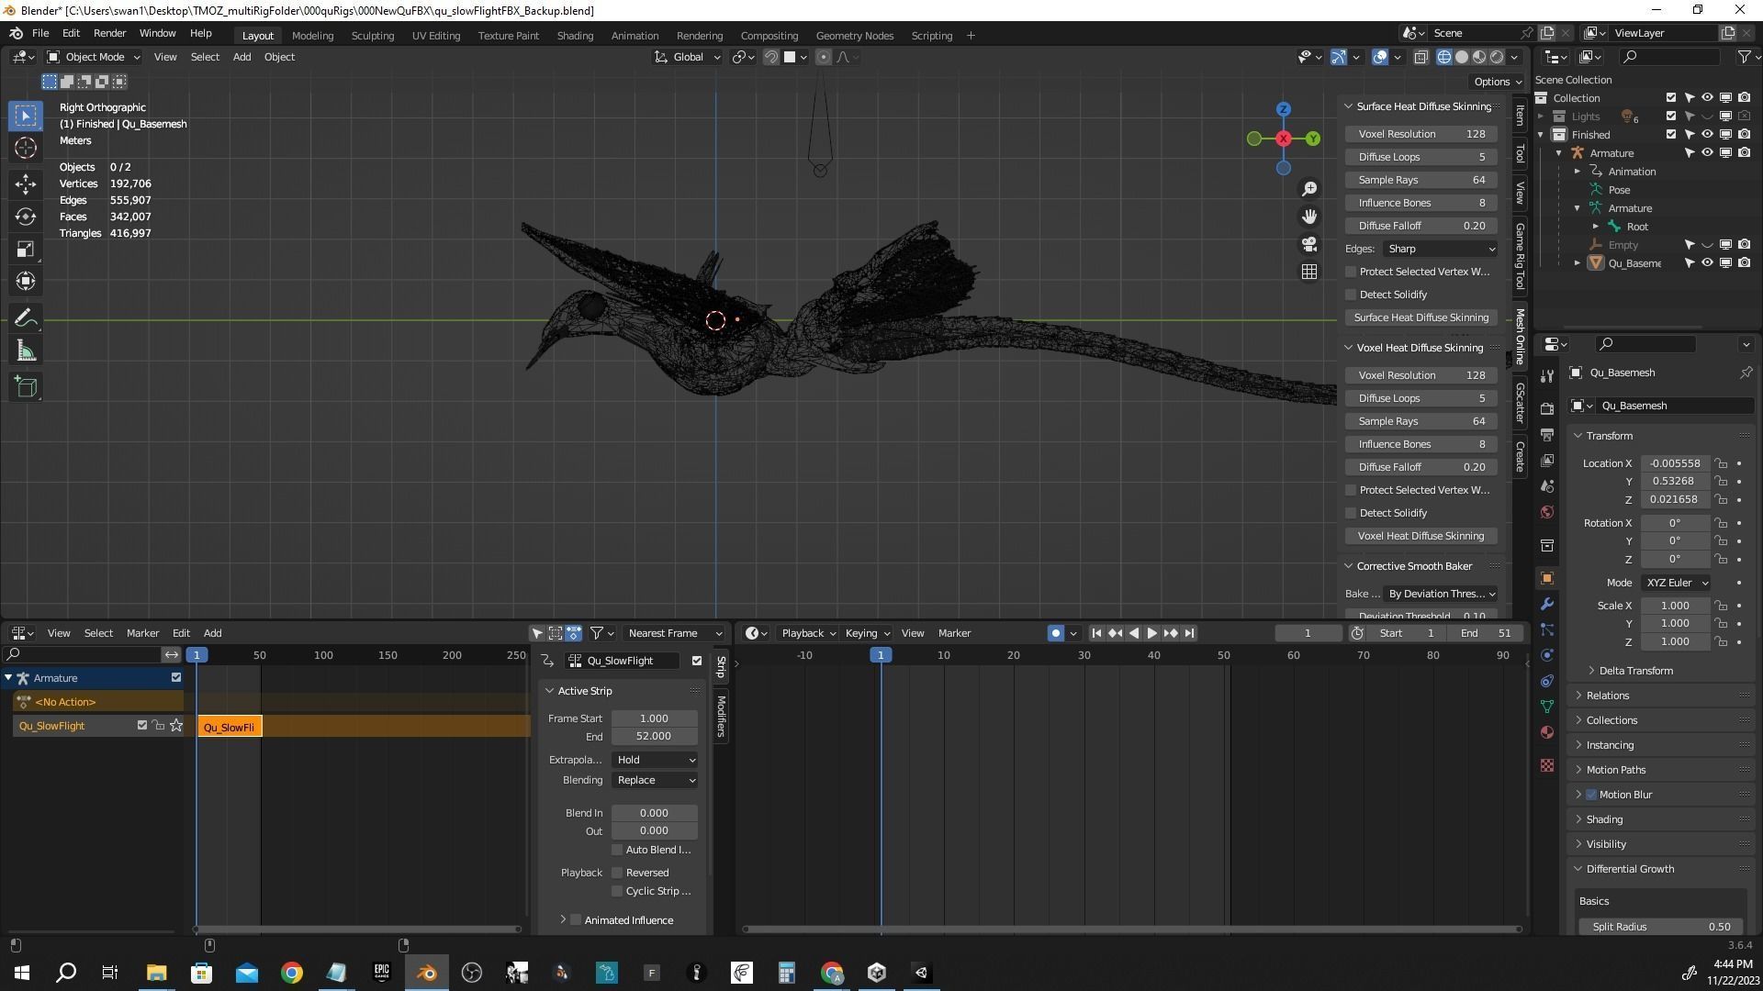
Task: Click the Surface Heat Diffuse Skinning button
Action: (1421, 317)
